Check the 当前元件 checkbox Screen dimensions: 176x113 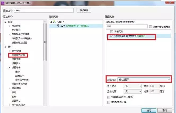click(112, 32)
